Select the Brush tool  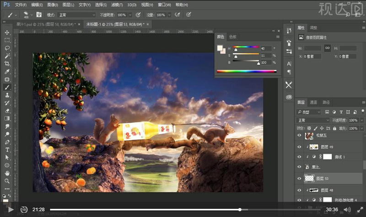point(7,87)
